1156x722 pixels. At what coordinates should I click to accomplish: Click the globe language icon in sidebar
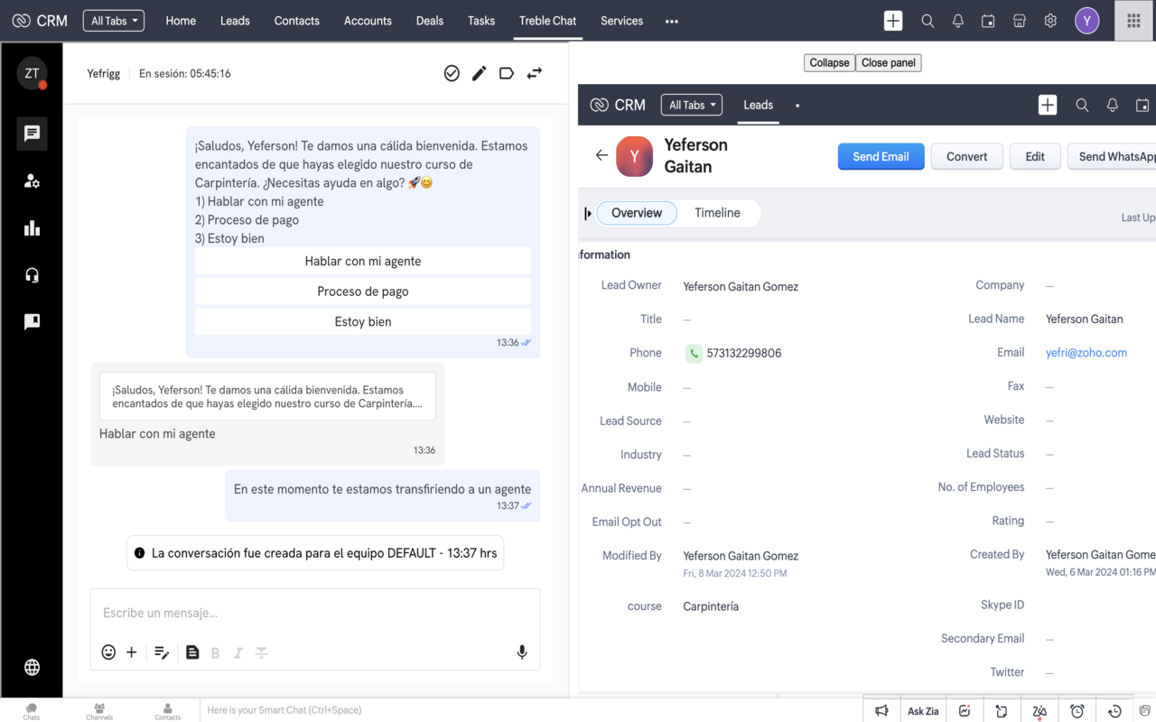[x=32, y=667]
